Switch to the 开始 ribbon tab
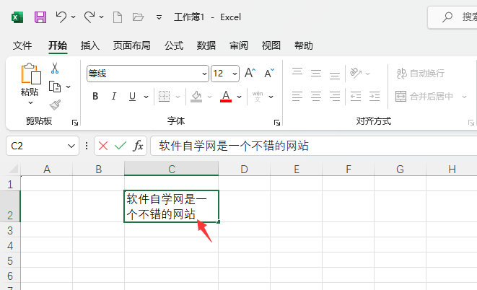477x290 pixels. 58,45
